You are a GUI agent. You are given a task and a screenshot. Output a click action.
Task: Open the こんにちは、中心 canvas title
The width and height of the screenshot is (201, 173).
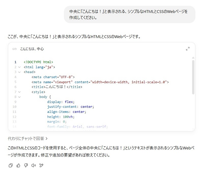click(32, 49)
